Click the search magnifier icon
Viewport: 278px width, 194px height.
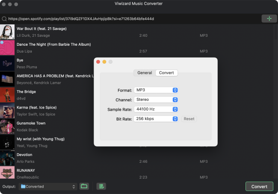tap(4, 19)
